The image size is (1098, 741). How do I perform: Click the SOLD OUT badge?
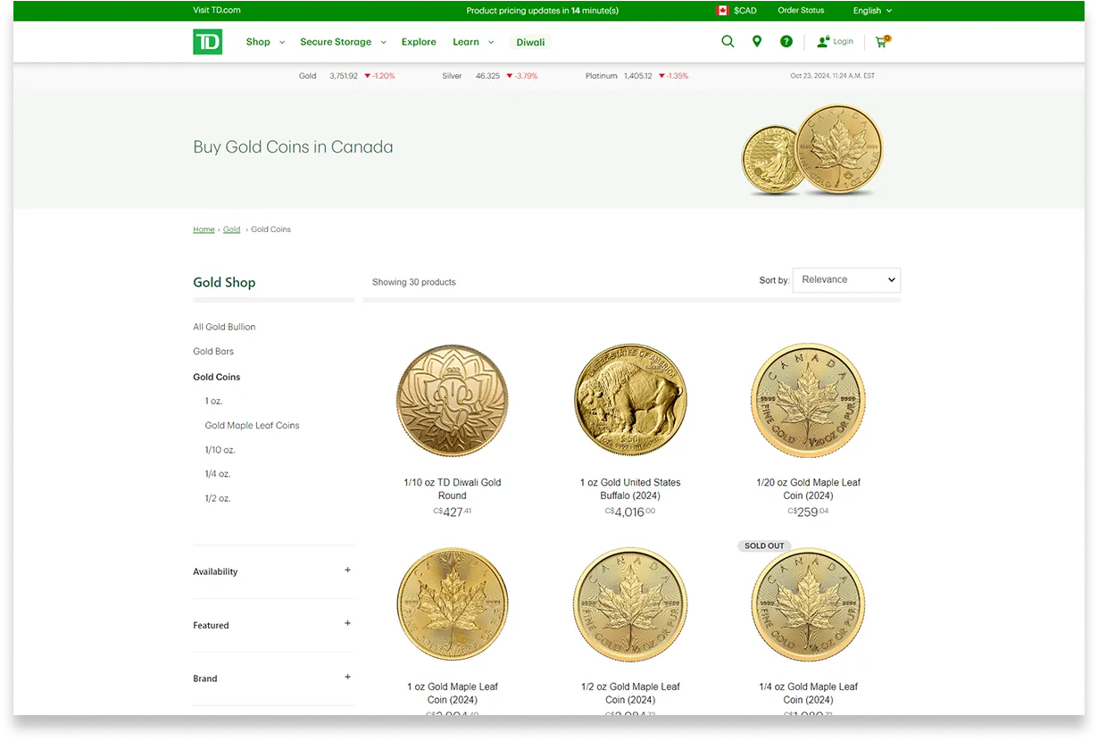tap(764, 545)
